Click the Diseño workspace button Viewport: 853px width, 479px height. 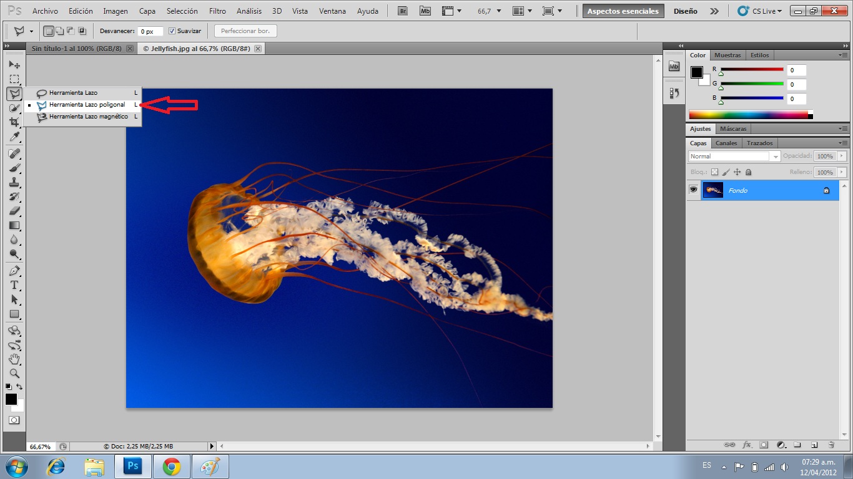coord(685,11)
